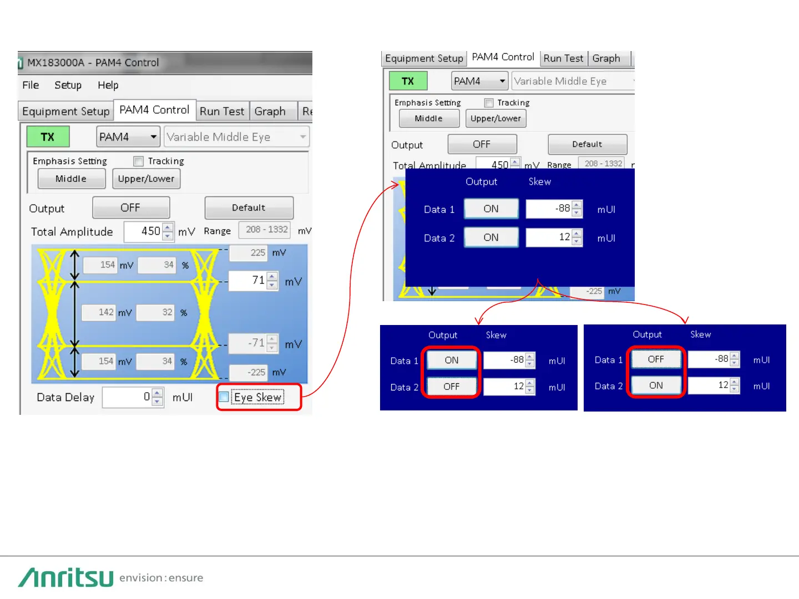Click the MX183000A title bar app icon
The width and height of the screenshot is (799, 599).
point(21,63)
